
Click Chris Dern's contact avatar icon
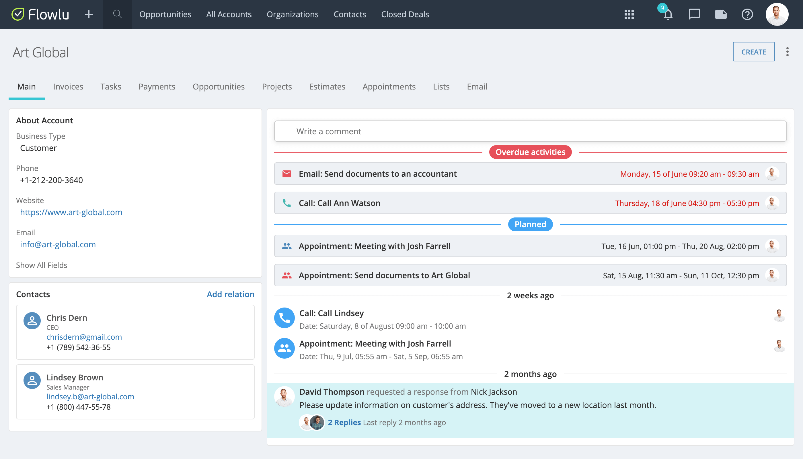(32, 321)
